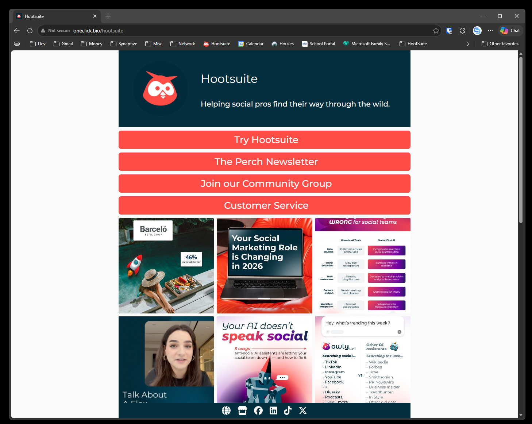Open the Extensions puzzle icon
The image size is (532, 424).
click(x=462, y=31)
